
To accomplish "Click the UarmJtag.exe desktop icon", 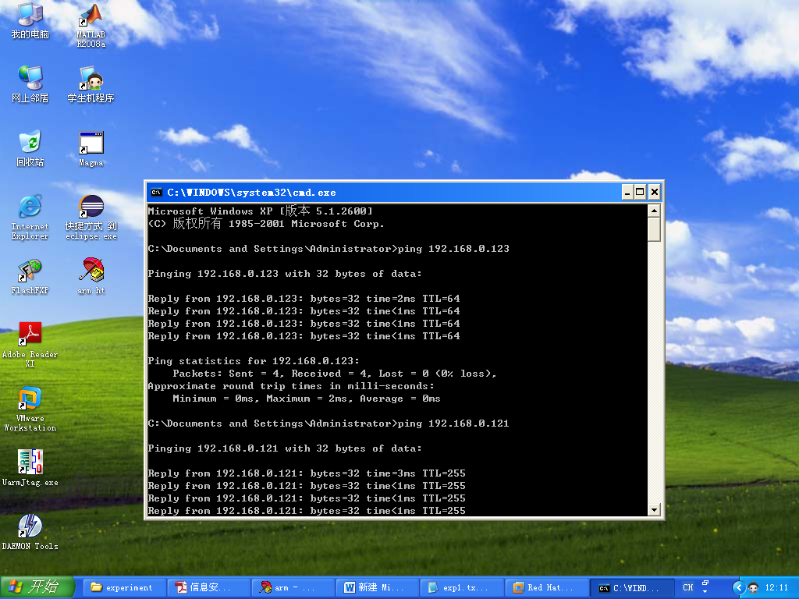I will pyautogui.click(x=30, y=468).
